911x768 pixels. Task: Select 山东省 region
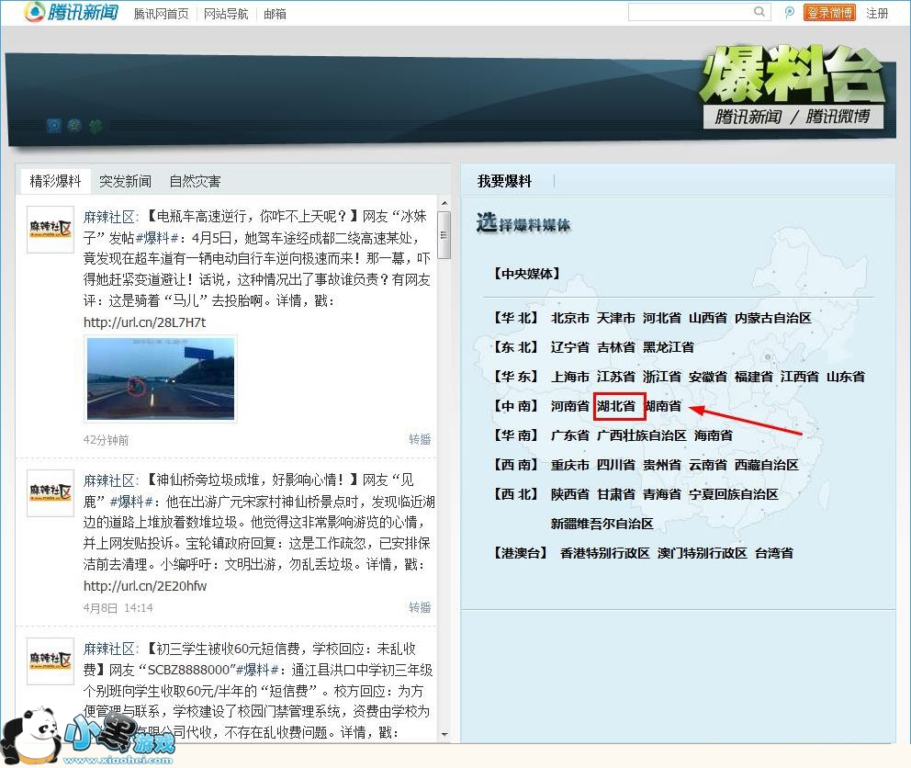(846, 377)
